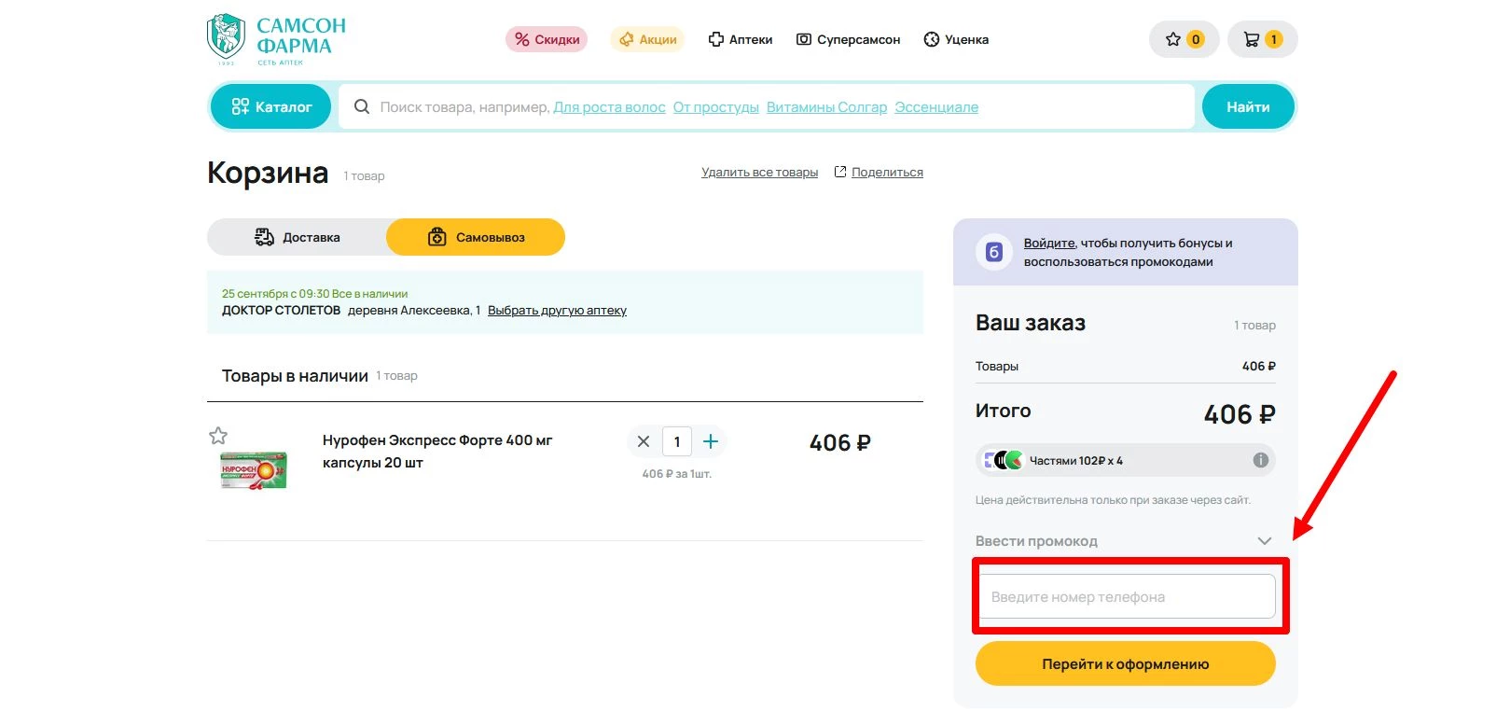Select the Самовывоз pickup option
1510x725 pixels.
click(476, 237)
